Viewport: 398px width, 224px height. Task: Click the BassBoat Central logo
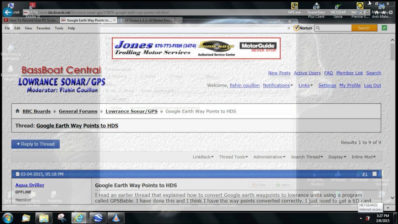click(62, 79)
